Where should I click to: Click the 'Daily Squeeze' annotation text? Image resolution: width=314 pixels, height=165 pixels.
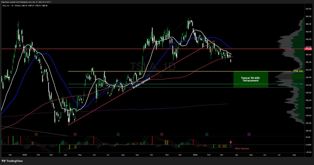(x=242, y=148)
